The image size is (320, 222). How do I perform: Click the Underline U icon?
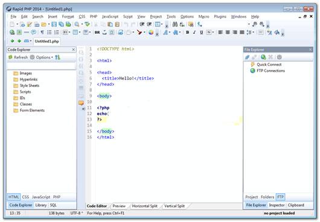click(x=201, y=32)
